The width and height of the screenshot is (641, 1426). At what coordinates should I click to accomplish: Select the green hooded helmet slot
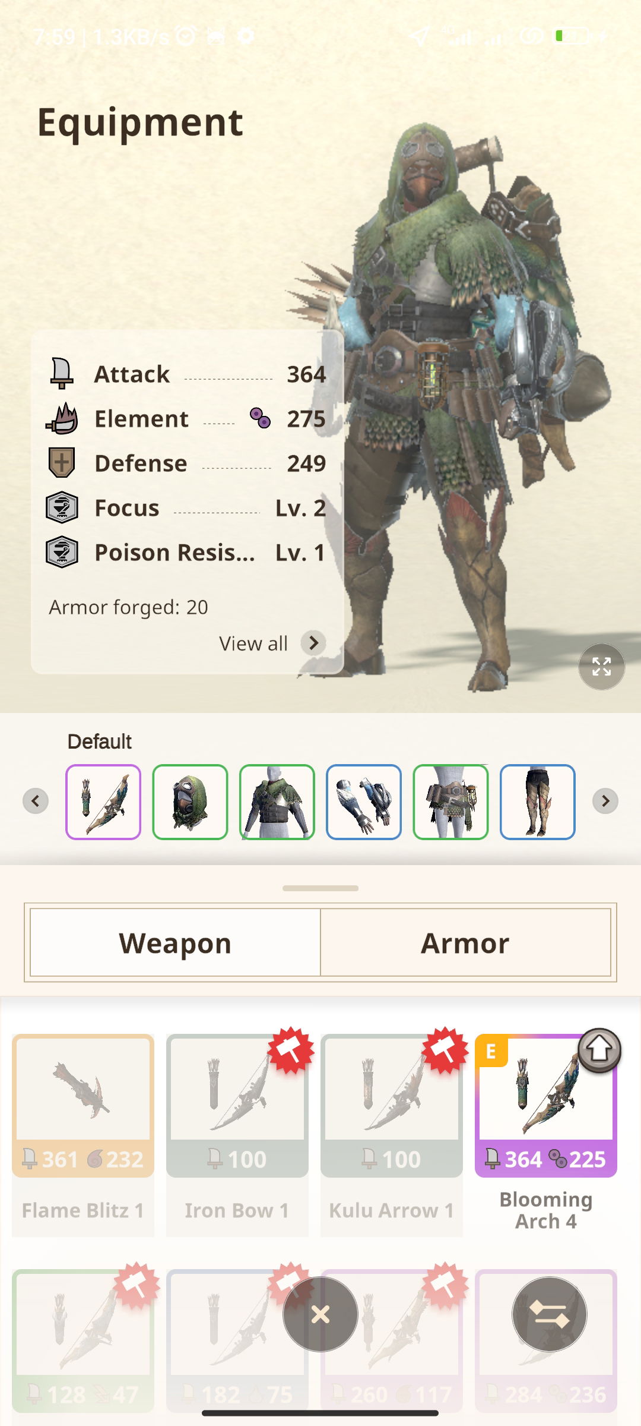pos(190,802)
